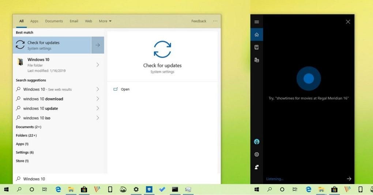Image resolution: width=373 pixels, height=195 pixels.
Task: Click the Cortana Devices icon below Notebook
Action: coord(257,60)
